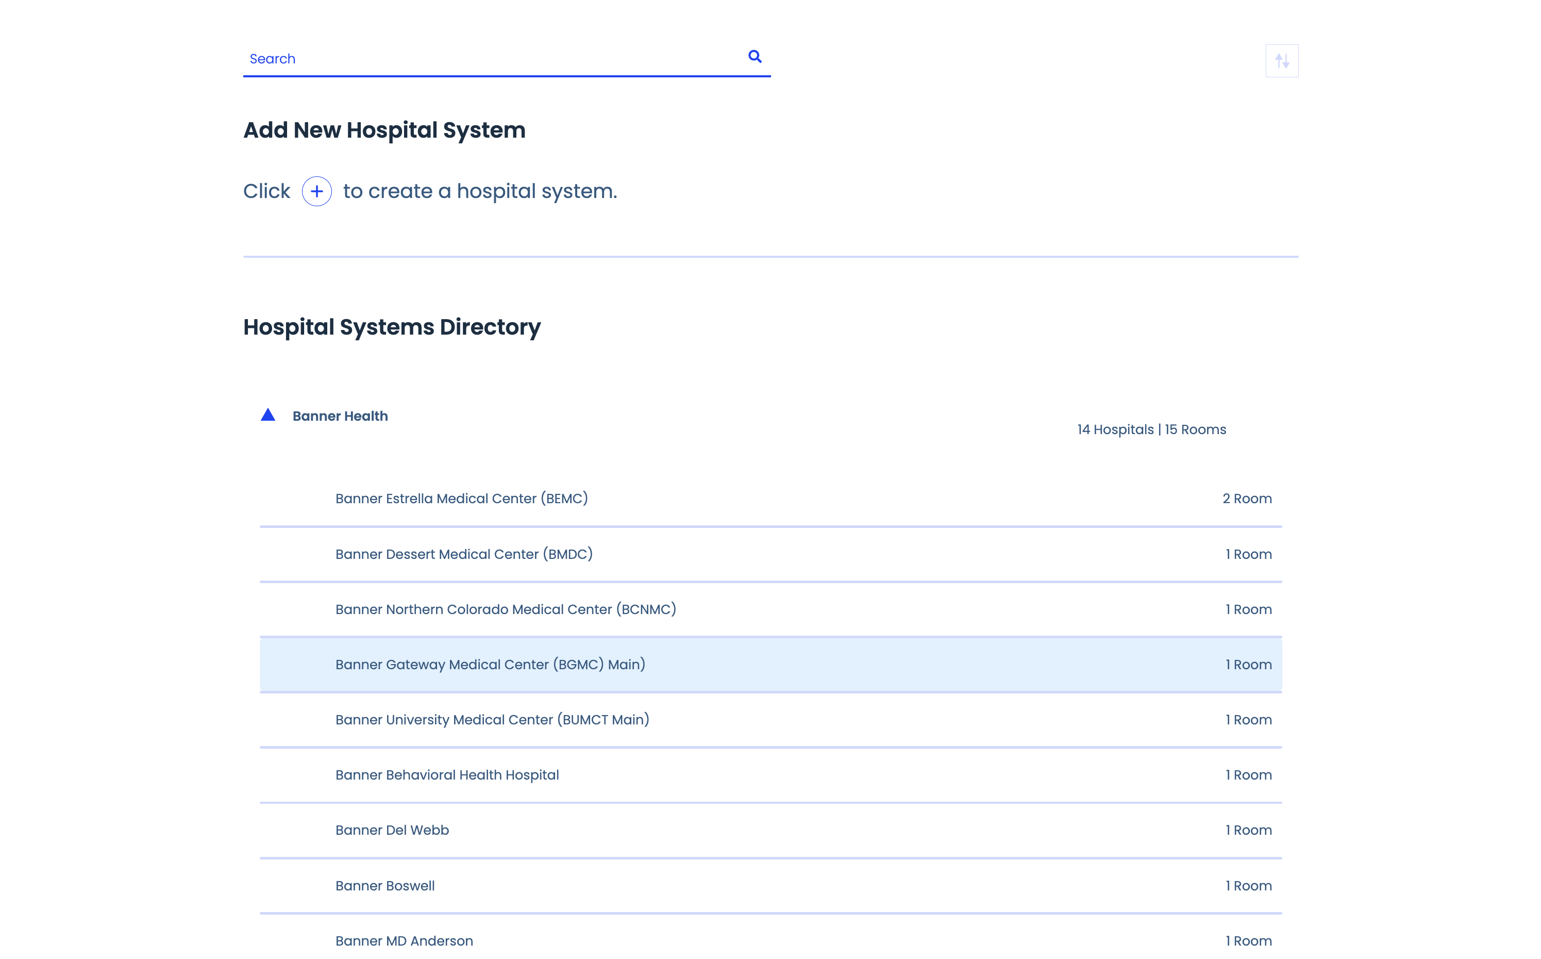This screenshot has height=959, width=1541.
Task: Open Banner University Medical Center (BUMCT Main)
Action: click(771, 720)
